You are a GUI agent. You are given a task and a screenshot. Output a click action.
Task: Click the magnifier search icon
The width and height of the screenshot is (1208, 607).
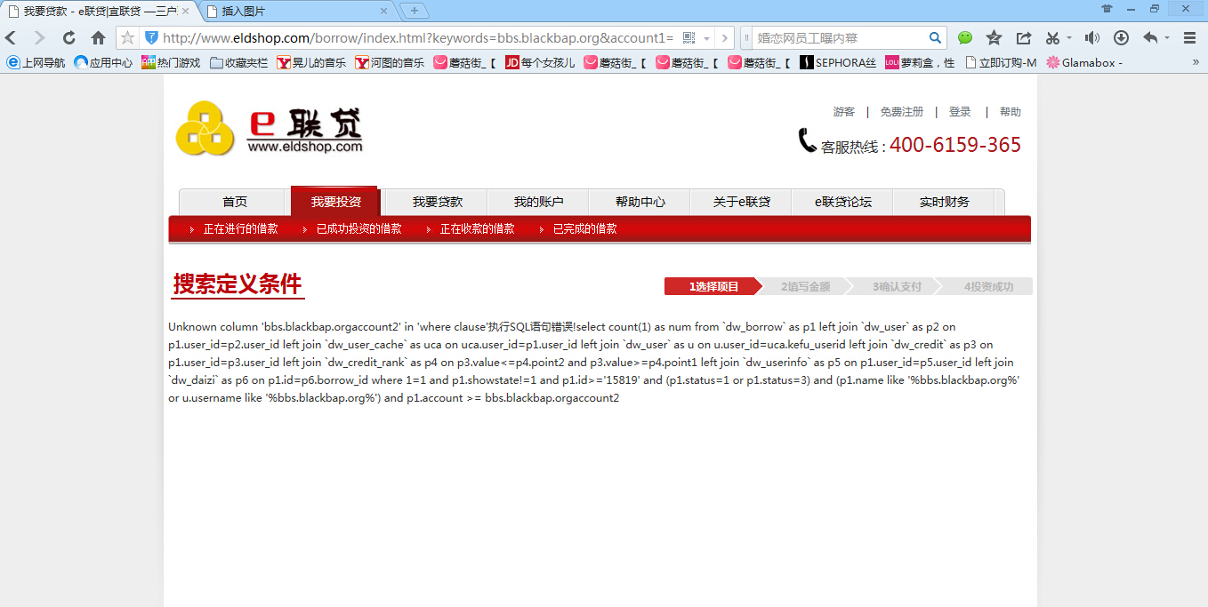(x=935, y=38)
